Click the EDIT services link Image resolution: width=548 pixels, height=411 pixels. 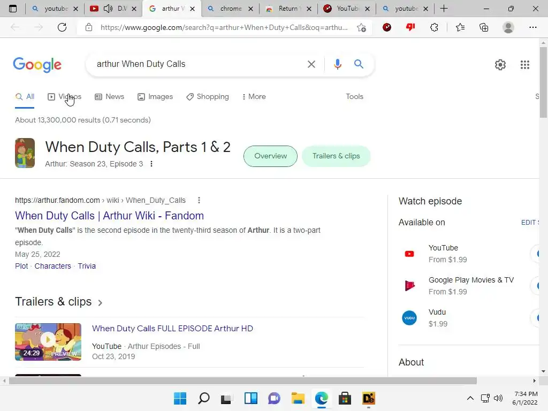530,223
